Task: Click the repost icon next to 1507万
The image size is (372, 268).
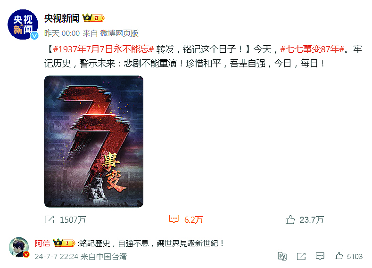Action: point(50,219)
